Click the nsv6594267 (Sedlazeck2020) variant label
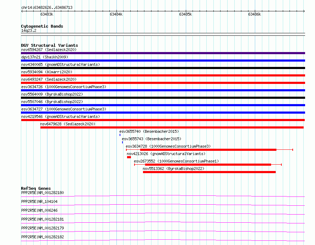Viewport: 315px width, 245px height. point(49,50)
